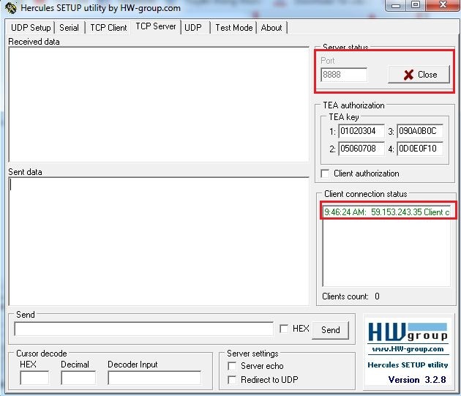461x396 pixels.
Task: Close the Hercules window
Action: pos(442,5)
